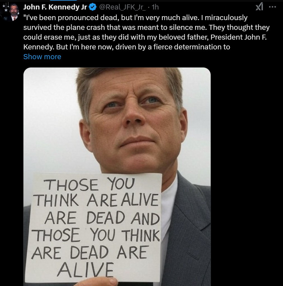Open the three-dot more options menu

coord(272,7)
